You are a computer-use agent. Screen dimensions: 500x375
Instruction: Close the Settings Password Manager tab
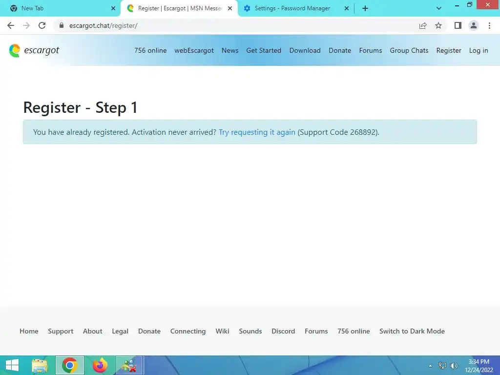pos(347,8)
